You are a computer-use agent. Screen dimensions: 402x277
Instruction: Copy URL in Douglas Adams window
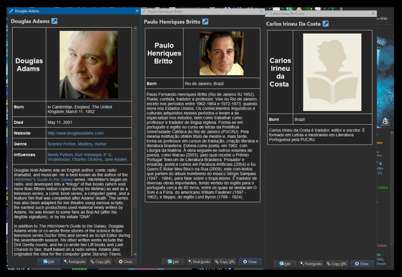100,261
